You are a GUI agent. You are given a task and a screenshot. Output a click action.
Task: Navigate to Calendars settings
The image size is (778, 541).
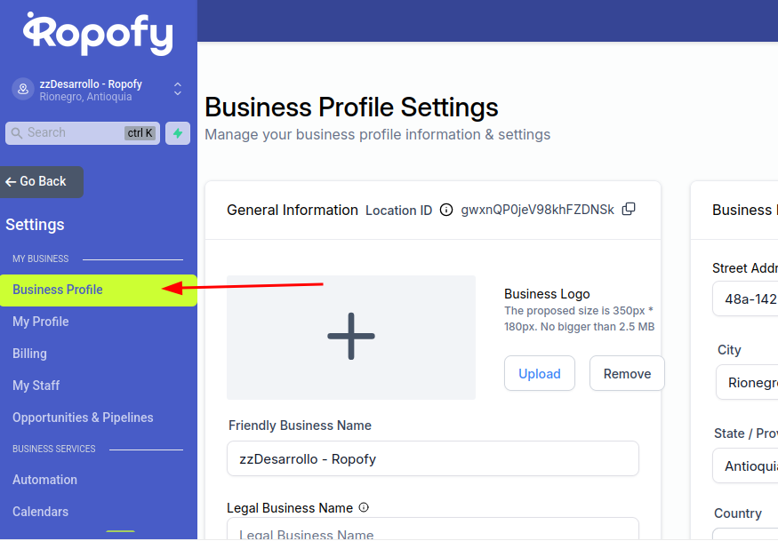[40, 512]
